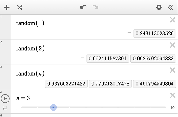The width and height of the screenshot is (178, 117).
Task: Toggle the slider animation loop mode
Action: [5, 108]
